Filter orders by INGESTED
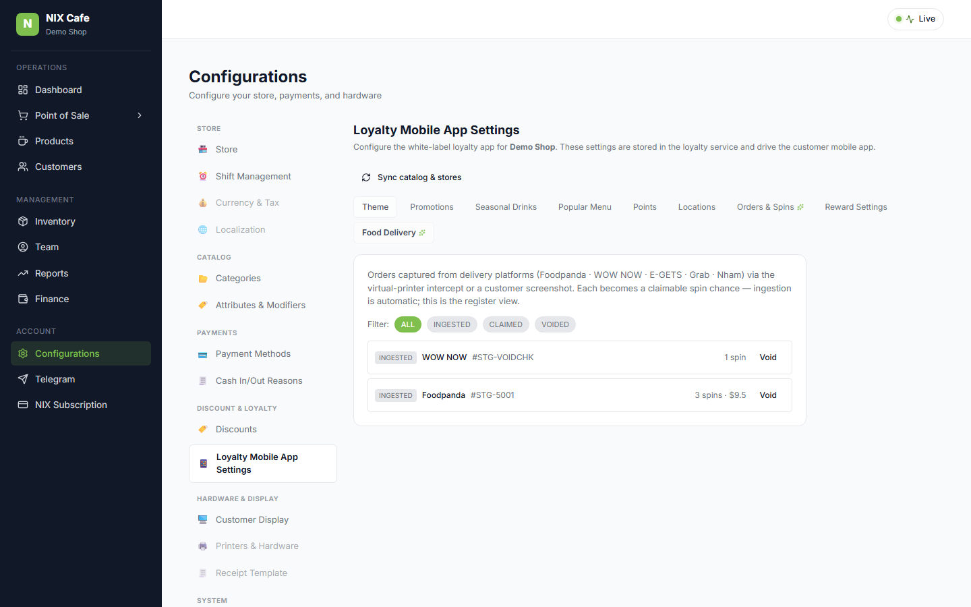 452,324
